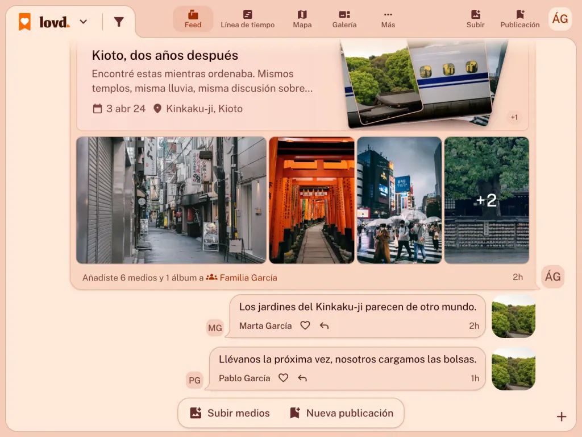Open the rainy crosswalk city photo
The image size is (582, 437).
[400, 200]
